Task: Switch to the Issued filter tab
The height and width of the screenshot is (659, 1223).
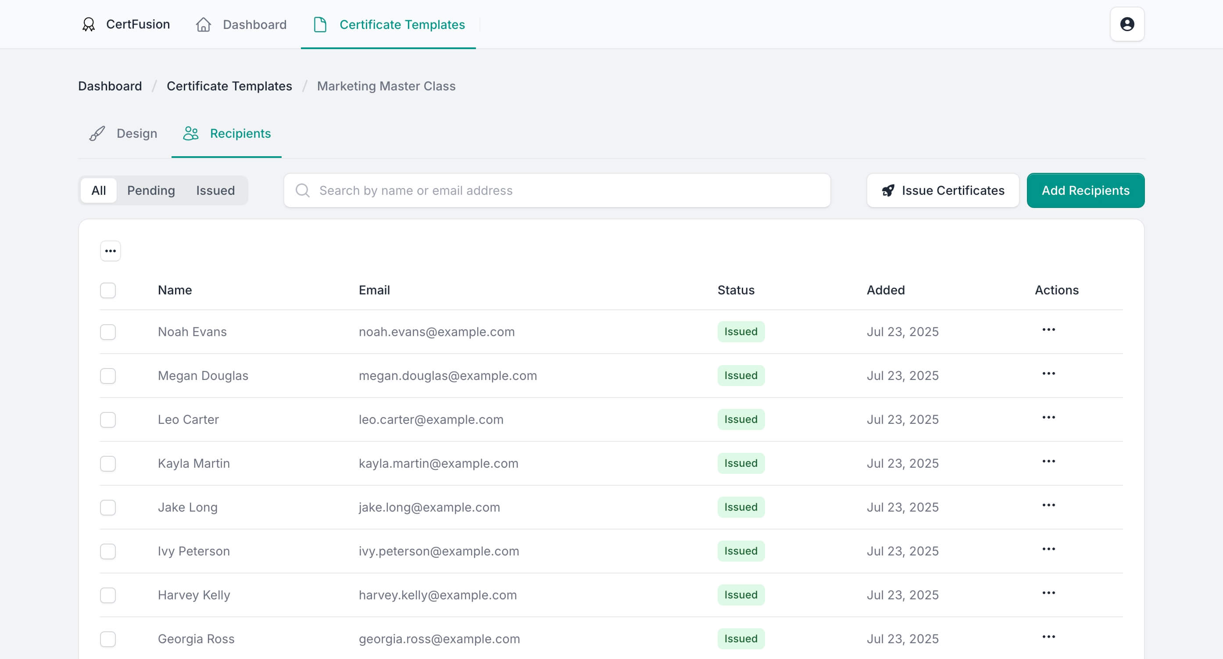Action: 215,190
